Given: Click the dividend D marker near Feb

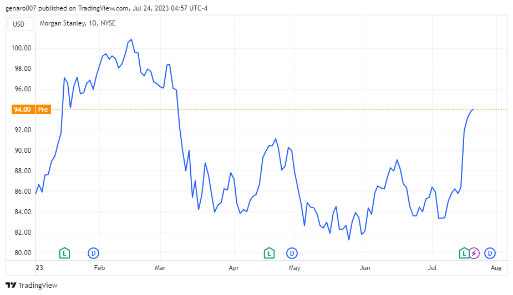Looking at the screenshot, I should [93, 253].
